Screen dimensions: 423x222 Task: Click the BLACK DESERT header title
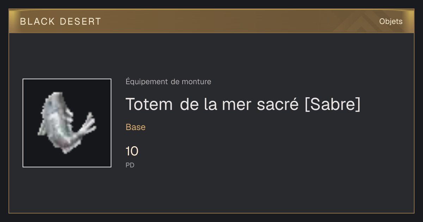[61, 21]
